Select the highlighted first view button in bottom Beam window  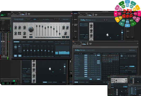[45, 82]
